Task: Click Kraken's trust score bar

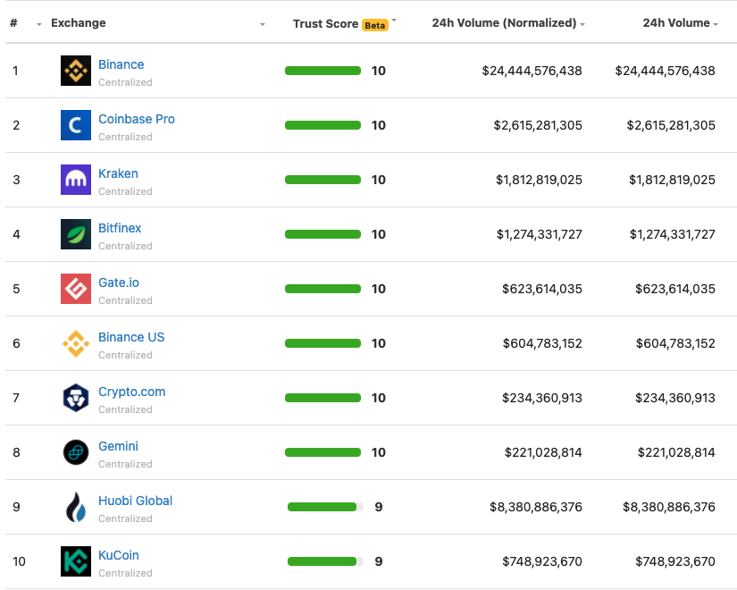Action: pos(322,180)
